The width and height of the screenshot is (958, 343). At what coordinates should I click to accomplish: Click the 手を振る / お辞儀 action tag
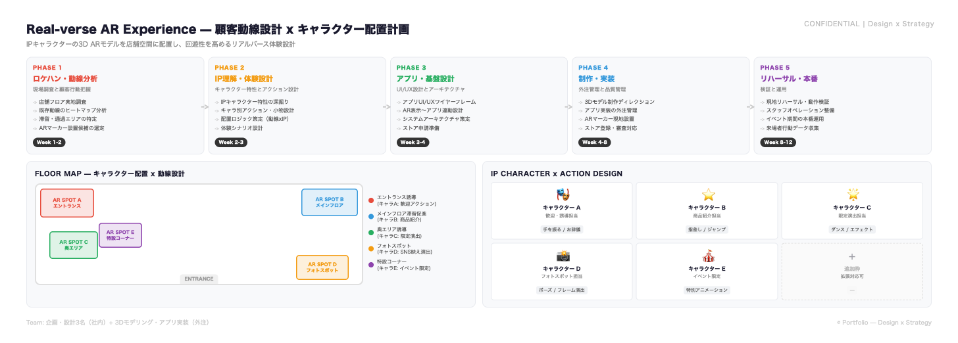[x=561, y=229]
